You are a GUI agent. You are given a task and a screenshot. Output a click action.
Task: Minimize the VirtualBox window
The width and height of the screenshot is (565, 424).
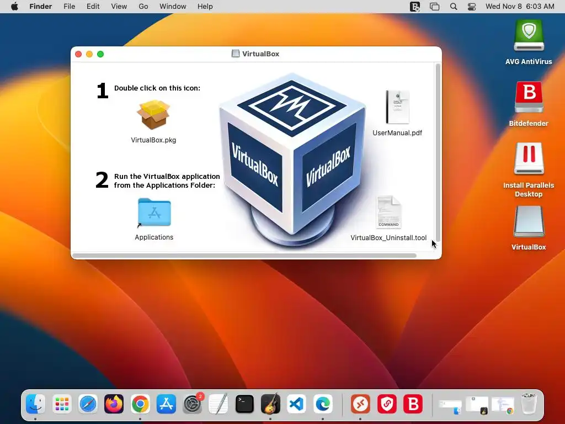89,54
